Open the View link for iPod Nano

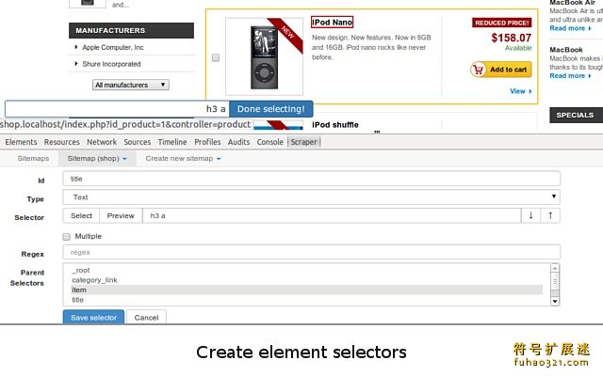[521, 91]
